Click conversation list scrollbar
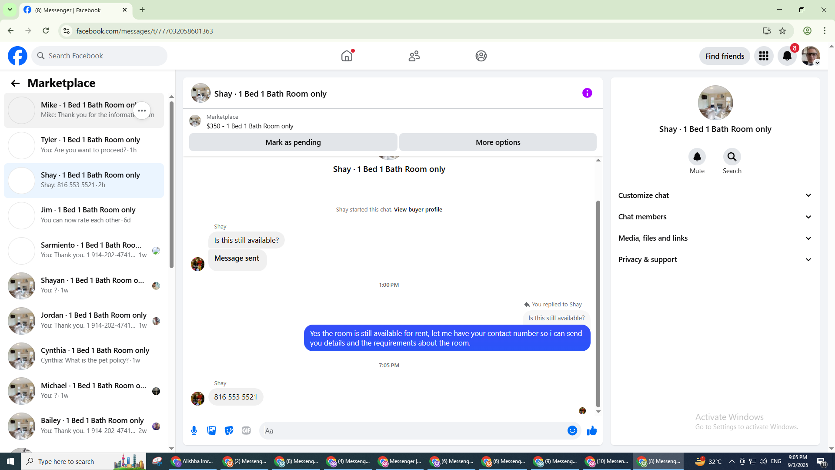835x470 pixels. [x=171, y=185]
